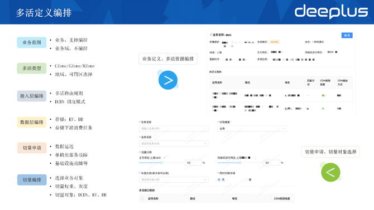This screenshot has width=374, height=210.
Task: Click the blue 编辑 button
Action: coord(347,35)
